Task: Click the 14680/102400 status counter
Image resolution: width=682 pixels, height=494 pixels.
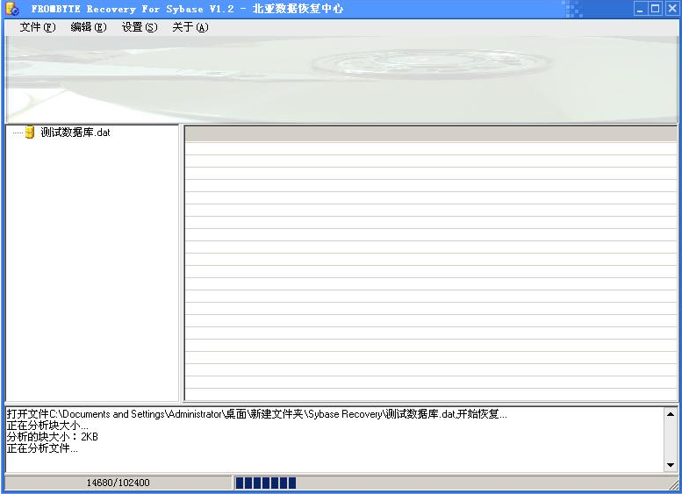Action: click(118, 483)
